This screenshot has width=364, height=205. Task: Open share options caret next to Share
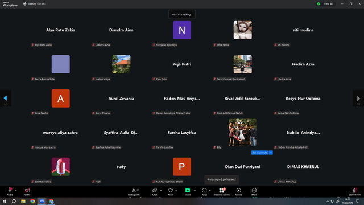point(195,190)
